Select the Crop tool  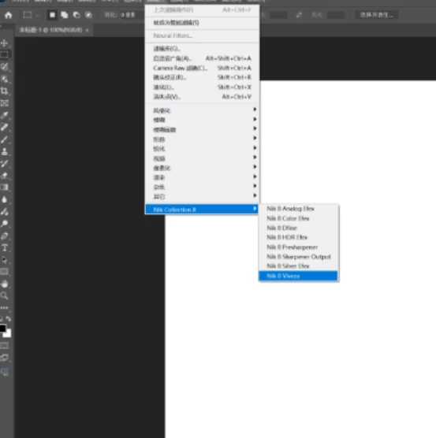[5, 91]
